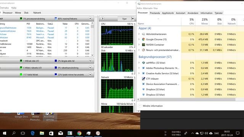The width and height of the screenshot is (244, 137).
Task: Expand Memory section in Resource Monitor
Action: (x=90, y=75)
